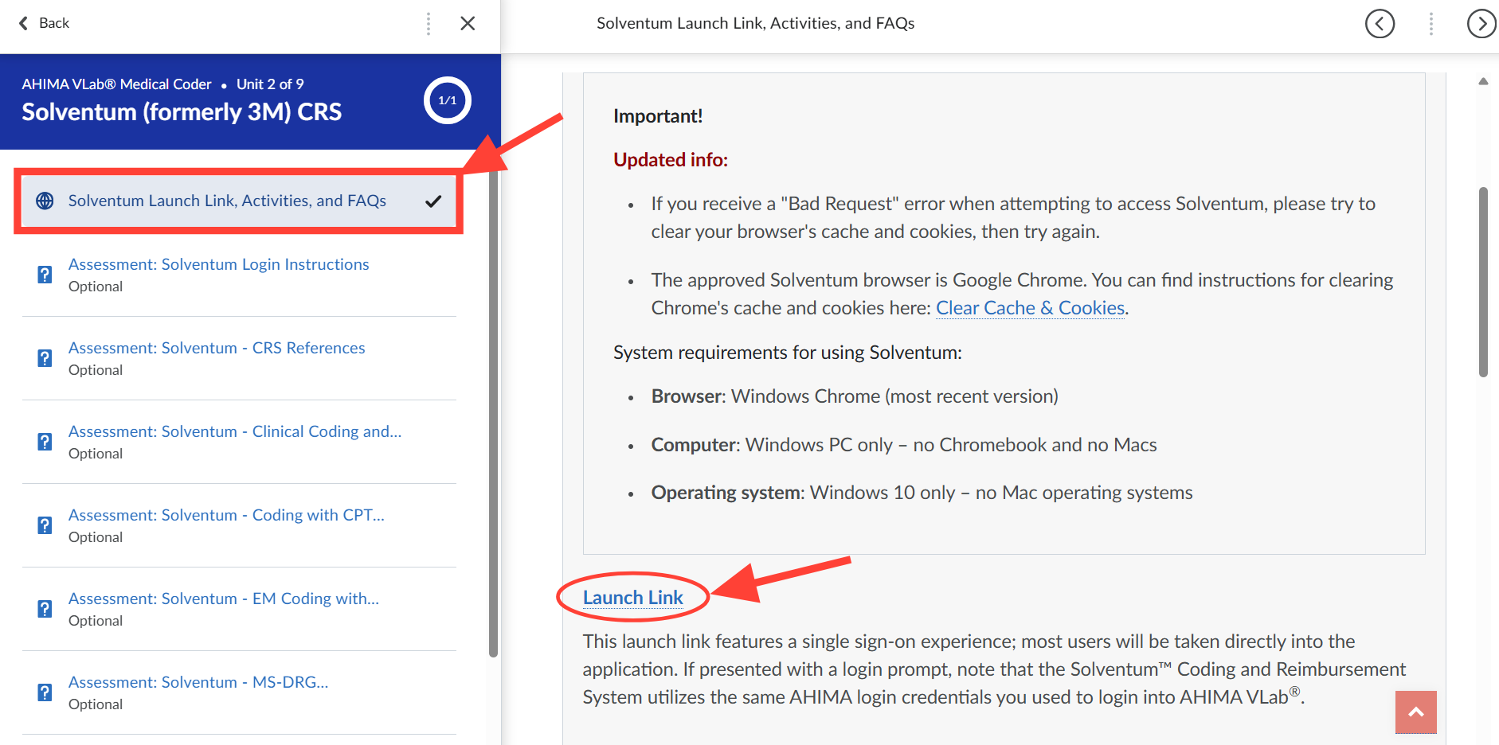
Task: Open sidebar three-dot options menu
Action: pyautogui.click(x=429, y=24)
